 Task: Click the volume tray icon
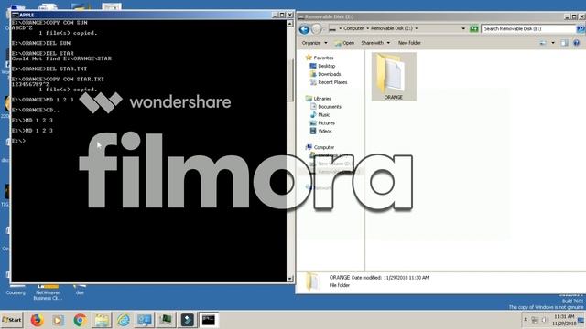545,320
